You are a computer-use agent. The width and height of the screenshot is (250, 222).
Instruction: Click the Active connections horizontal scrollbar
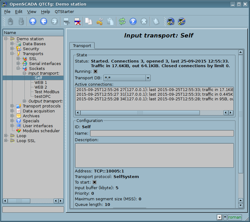(154, 113)
